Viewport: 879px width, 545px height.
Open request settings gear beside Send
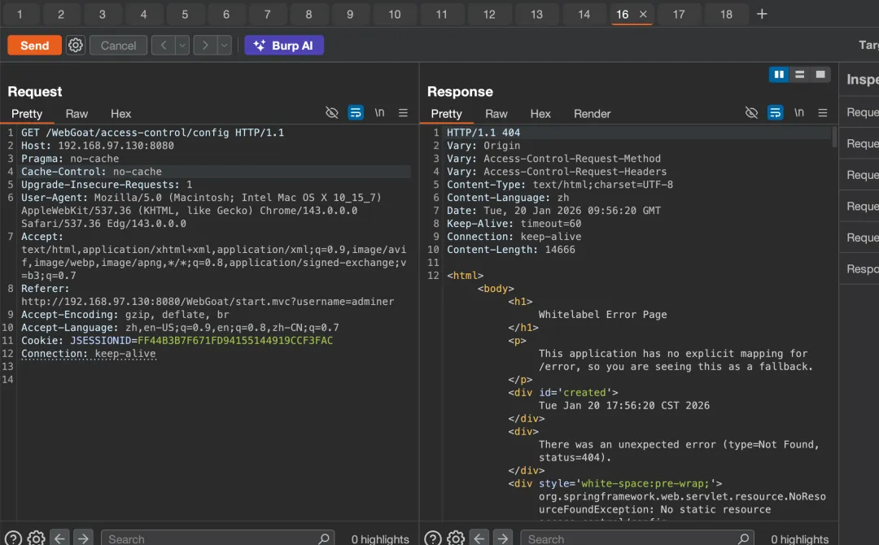pos(76,46)
